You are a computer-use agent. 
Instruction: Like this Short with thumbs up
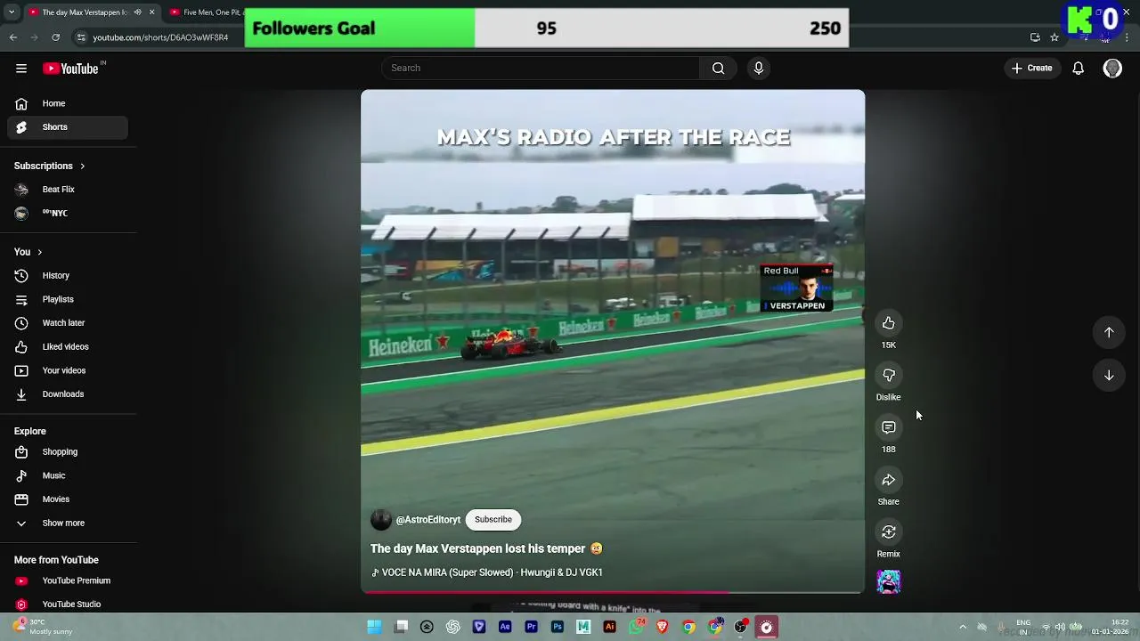coord(889,323)
